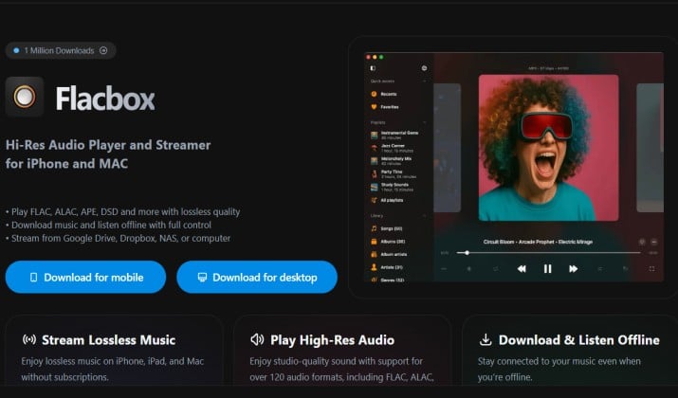Select the Play High-Res Audio heading
Viewport: 678px width, 398px height.
coord(332,340)
